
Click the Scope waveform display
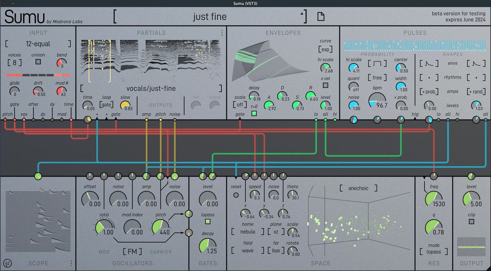pyautogui.click(x=38, y=220)
